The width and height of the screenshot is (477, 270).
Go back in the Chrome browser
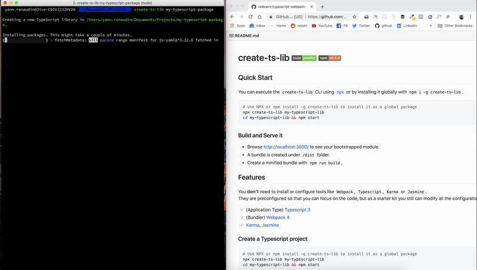tap(233, 17)
